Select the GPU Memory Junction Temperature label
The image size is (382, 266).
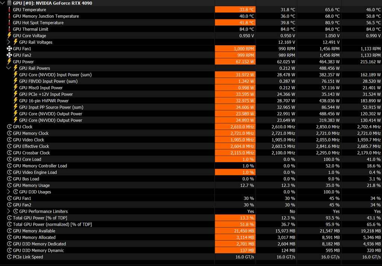pos(46,16)
